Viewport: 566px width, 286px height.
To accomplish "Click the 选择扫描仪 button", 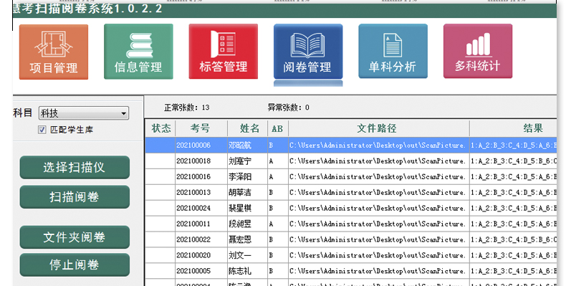I will click(x=75, y=167).
